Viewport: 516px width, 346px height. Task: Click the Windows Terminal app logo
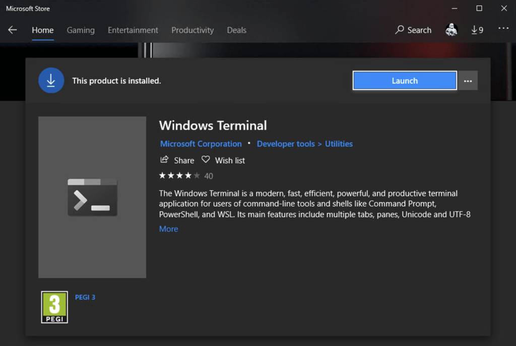92,197
